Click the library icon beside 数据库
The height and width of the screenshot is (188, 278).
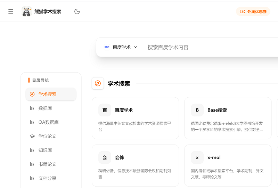point(32,108)
